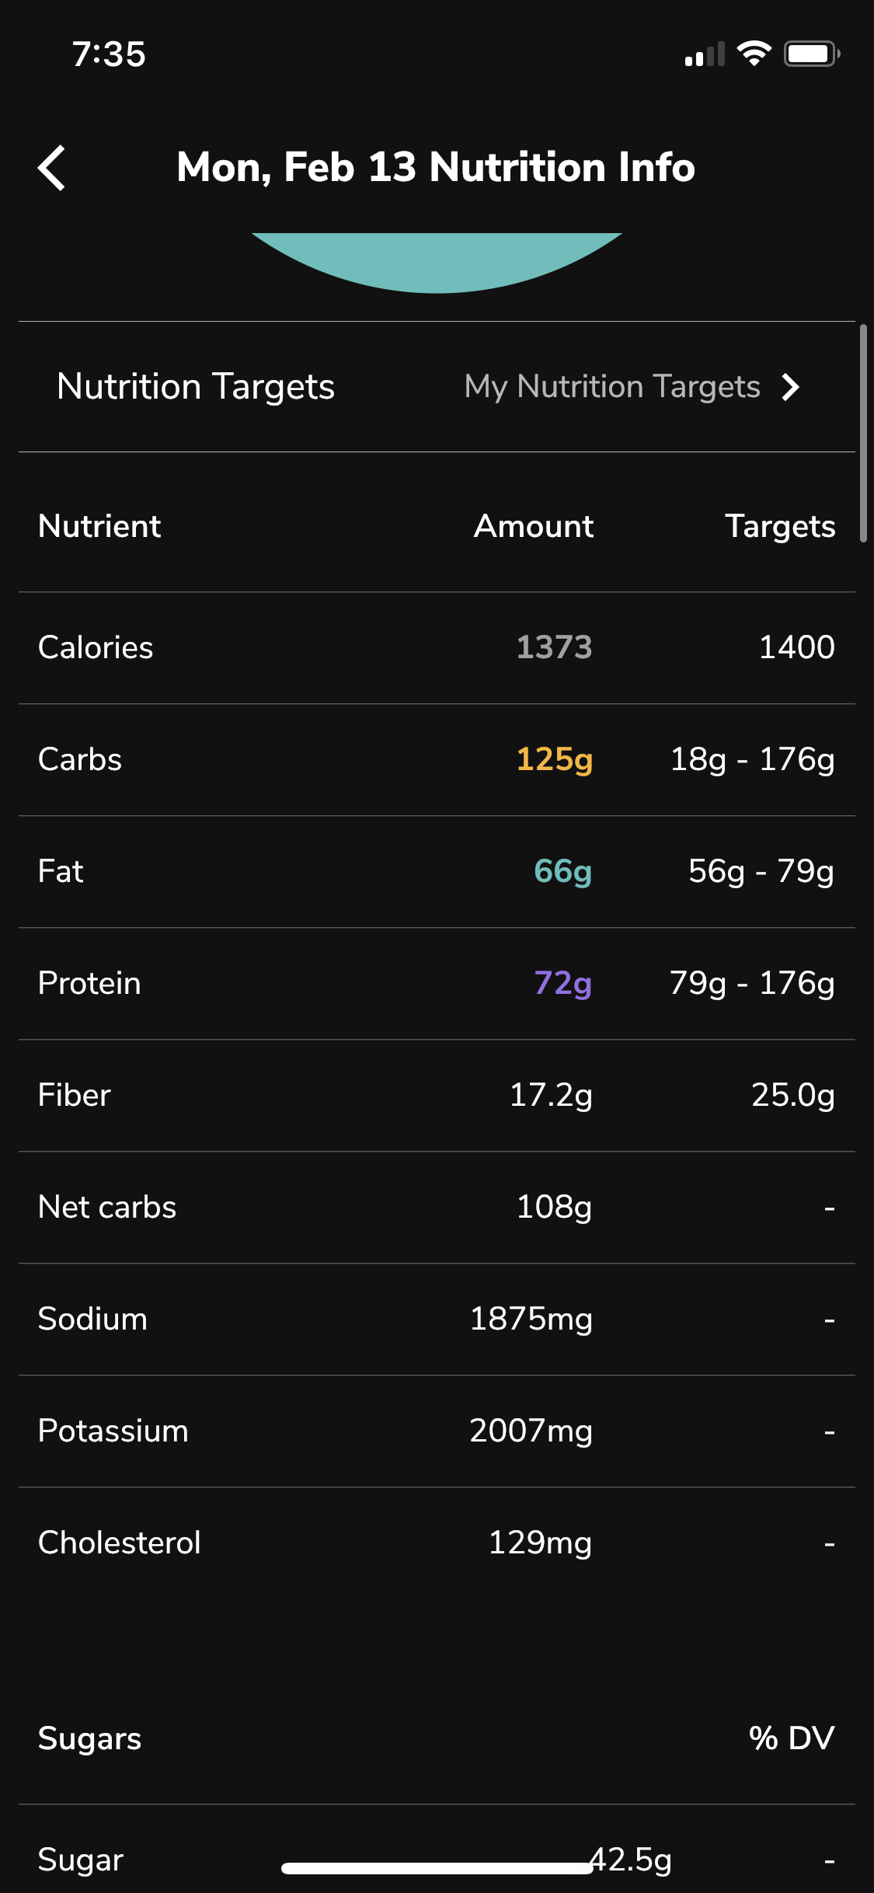Select the Fiber row

[x=437, y=1096]
